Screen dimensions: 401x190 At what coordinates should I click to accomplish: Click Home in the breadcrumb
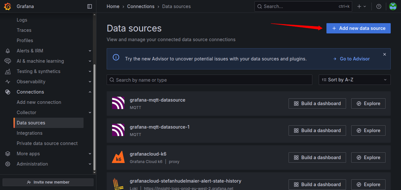pyautogui.click(x=113, y=6)
